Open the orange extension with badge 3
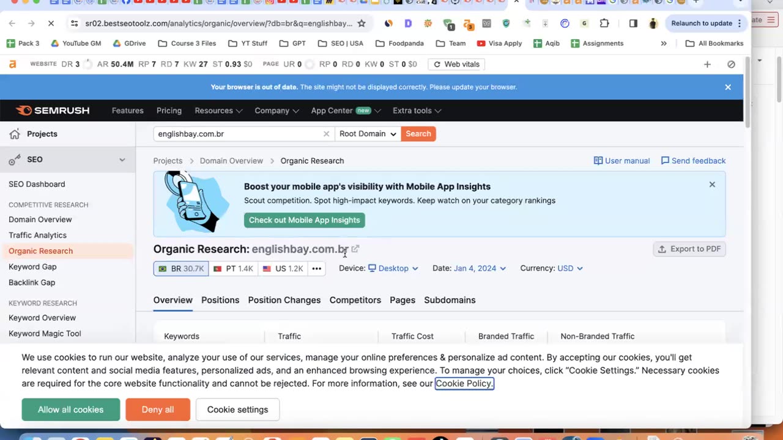783x440 pixels. (x=469, y=24)
